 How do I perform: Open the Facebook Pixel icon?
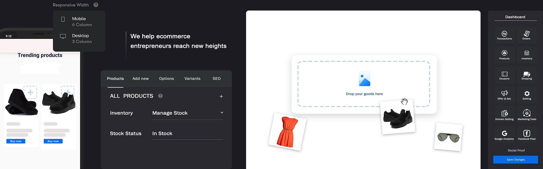click(x=527, y=133)
